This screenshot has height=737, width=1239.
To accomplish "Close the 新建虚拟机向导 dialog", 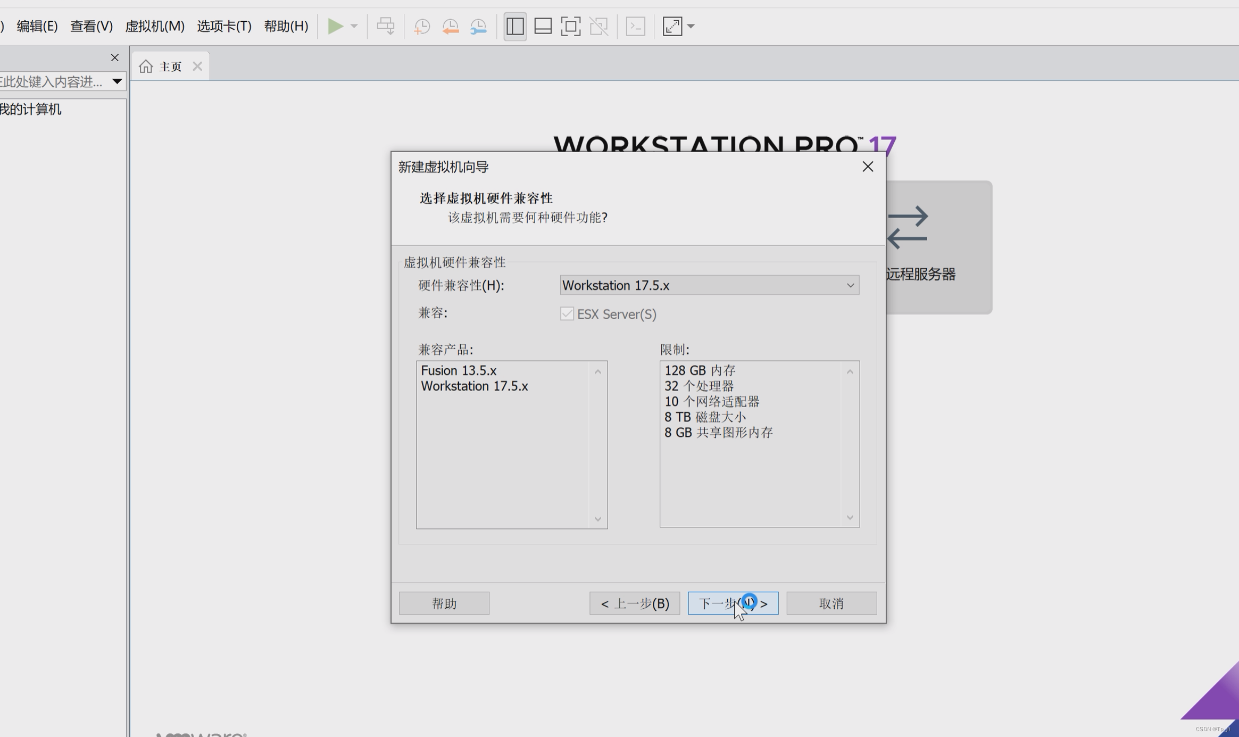I will coord(868,167).
